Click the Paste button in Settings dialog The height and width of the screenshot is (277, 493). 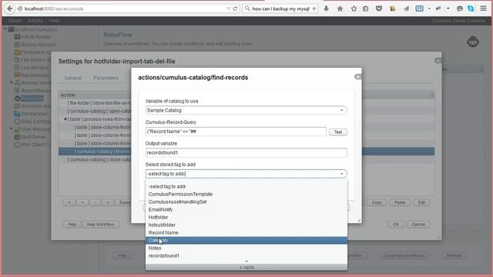click(x=400, y=202)
